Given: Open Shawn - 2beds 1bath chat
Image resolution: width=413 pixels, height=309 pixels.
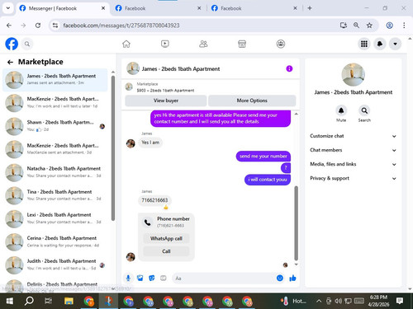Looking at the screenshot, I should coord(55,126).
